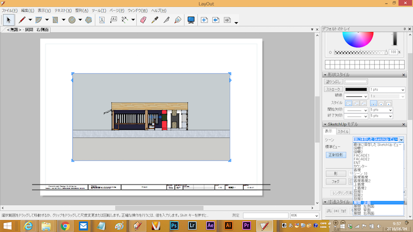The width and height of the screenshot is (413, 232).
Task: Switch to the スタイル tab
Action: click(x=343, y=132)
